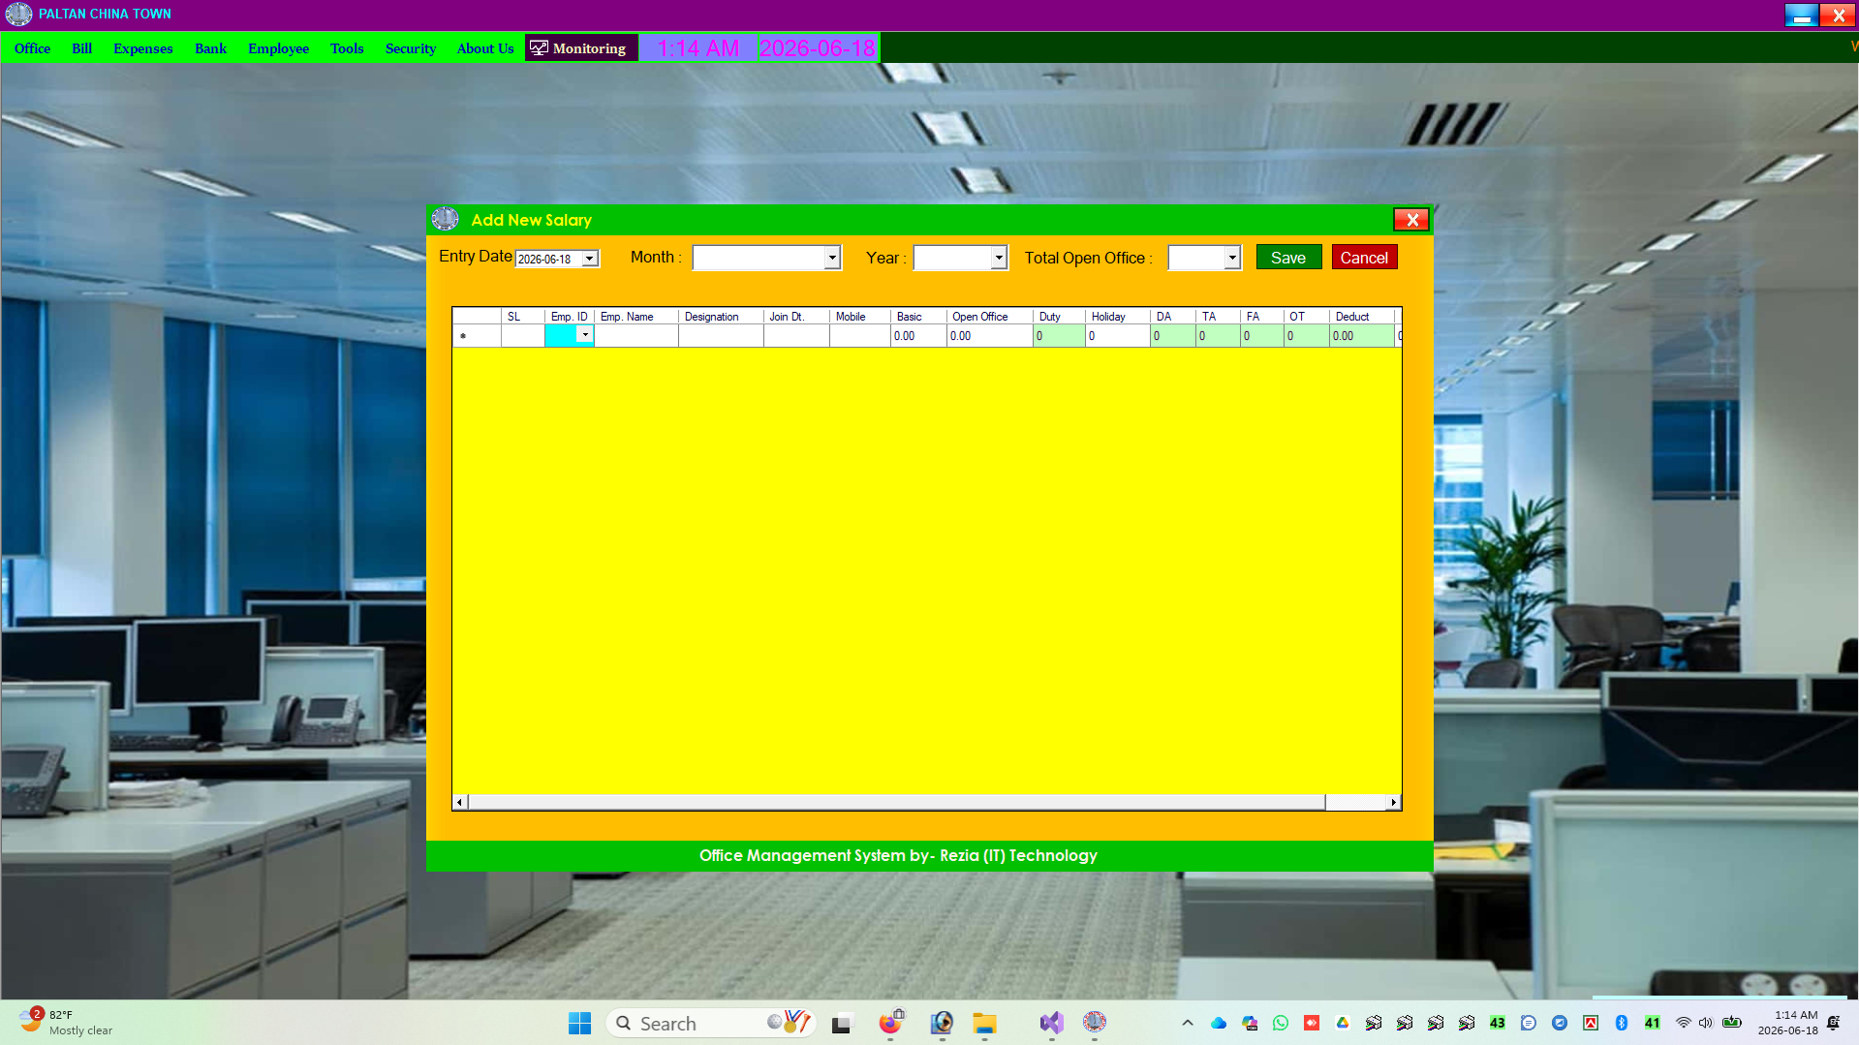Click the volume speaker tray icon

point(1706,1023)
